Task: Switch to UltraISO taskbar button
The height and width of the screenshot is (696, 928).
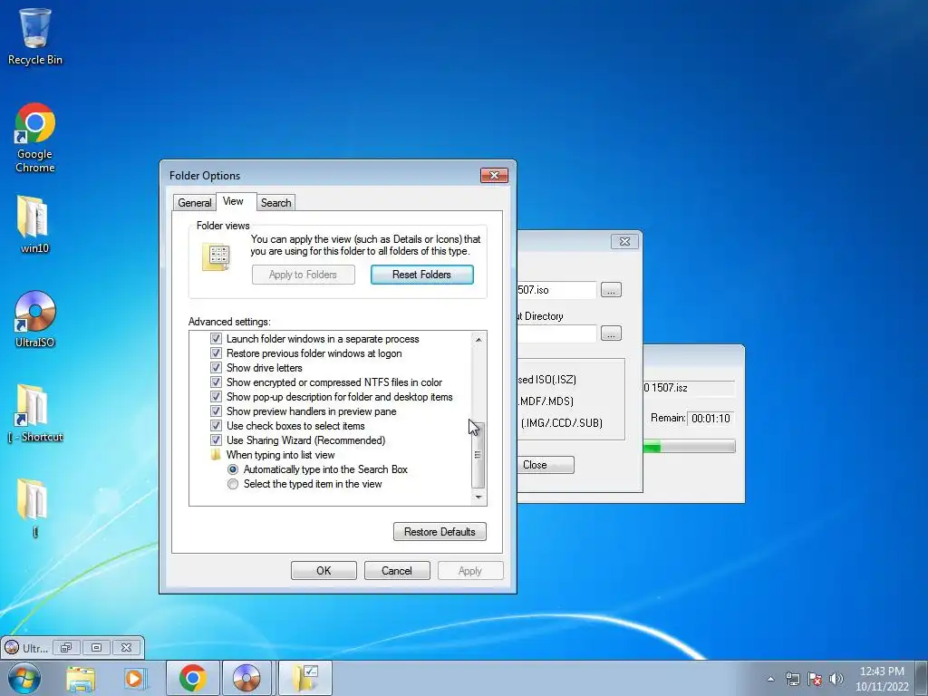Action: click(x=246, y=678)
